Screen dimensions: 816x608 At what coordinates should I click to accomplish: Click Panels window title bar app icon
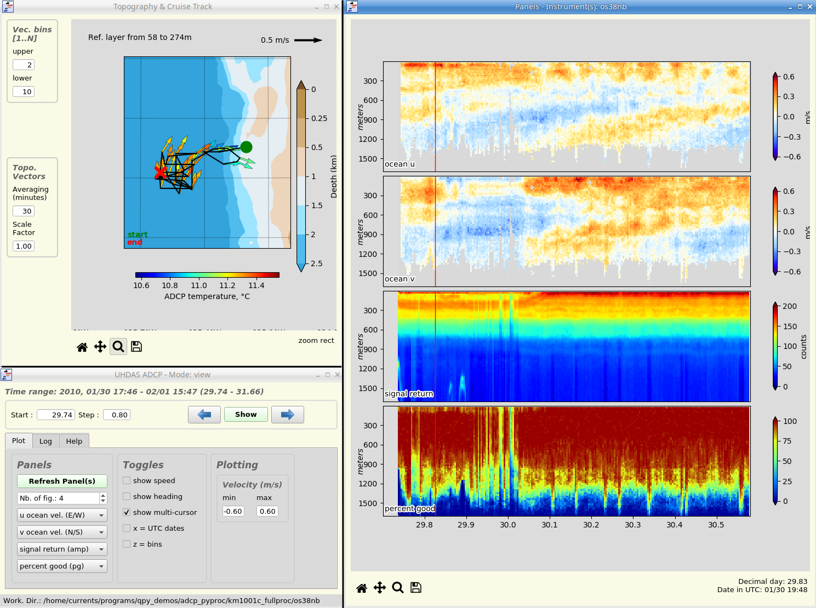coord(352,7)
